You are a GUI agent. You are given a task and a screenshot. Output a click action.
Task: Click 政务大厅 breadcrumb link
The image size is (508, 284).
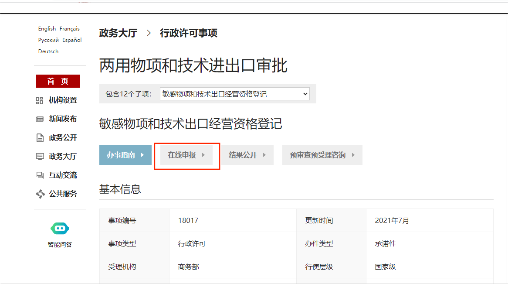[x=118, y=33]
